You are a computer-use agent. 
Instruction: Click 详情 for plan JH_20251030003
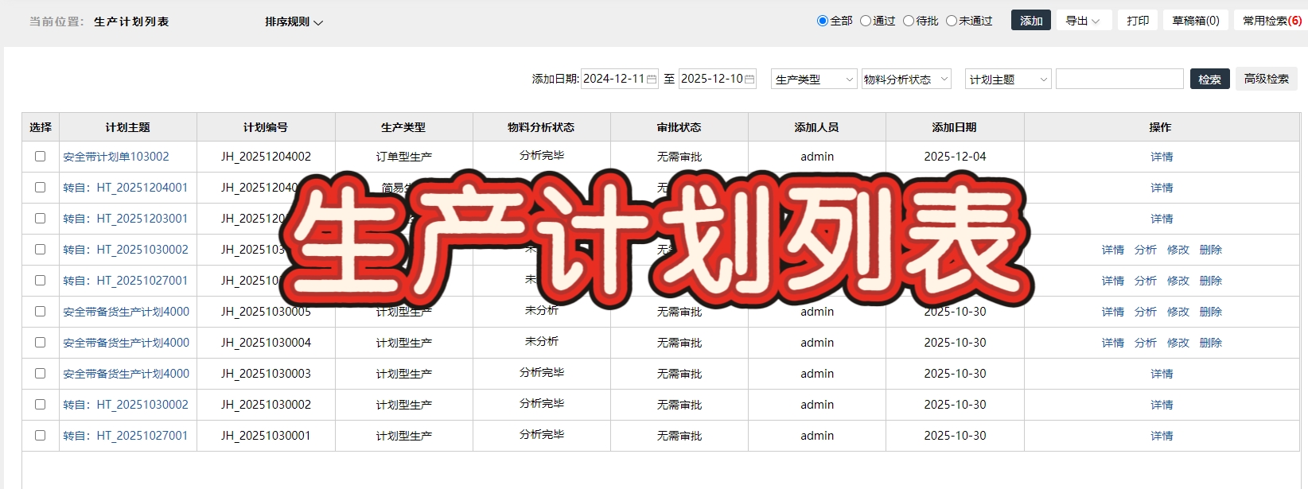[1162, 374]
